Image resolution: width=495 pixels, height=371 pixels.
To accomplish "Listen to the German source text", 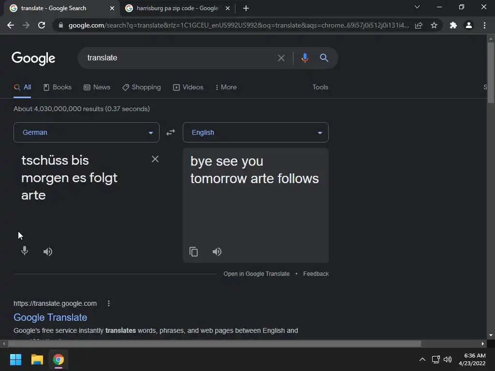I will [x=48, y=251].
